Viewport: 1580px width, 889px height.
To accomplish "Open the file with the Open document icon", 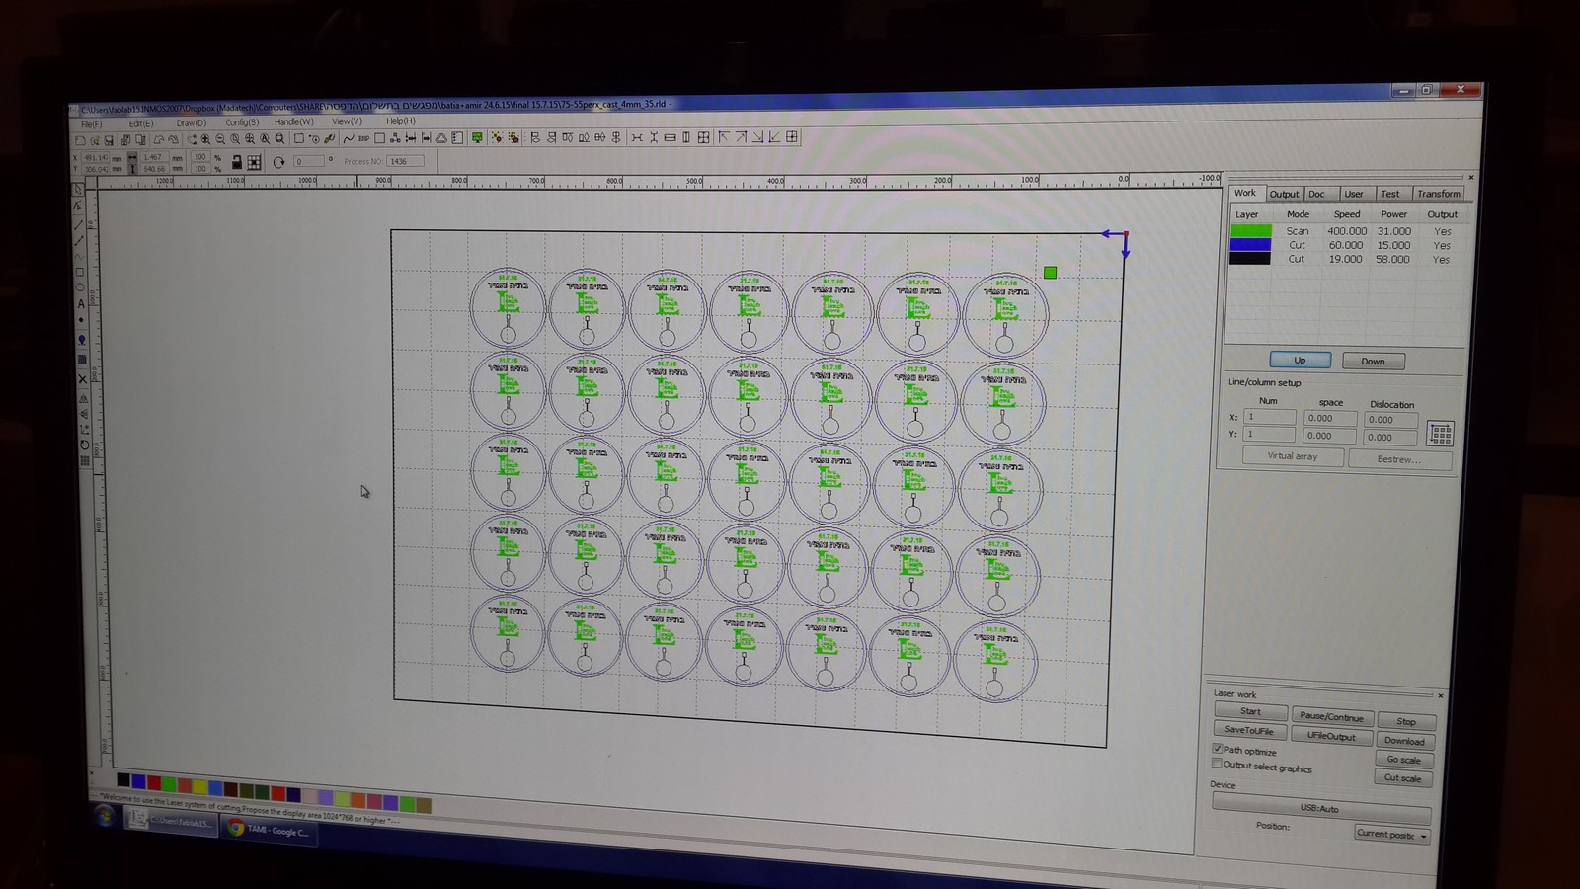I will tap(95, 139).
